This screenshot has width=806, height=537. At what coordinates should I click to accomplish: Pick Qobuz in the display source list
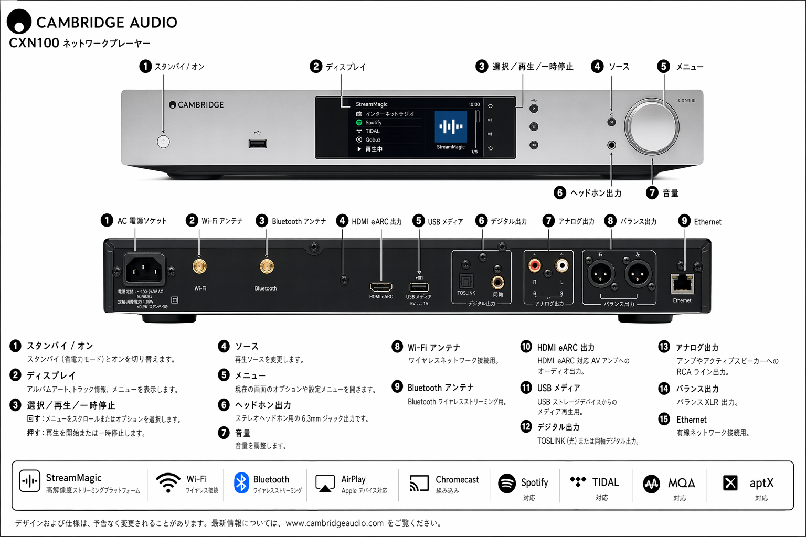[388, 139]
